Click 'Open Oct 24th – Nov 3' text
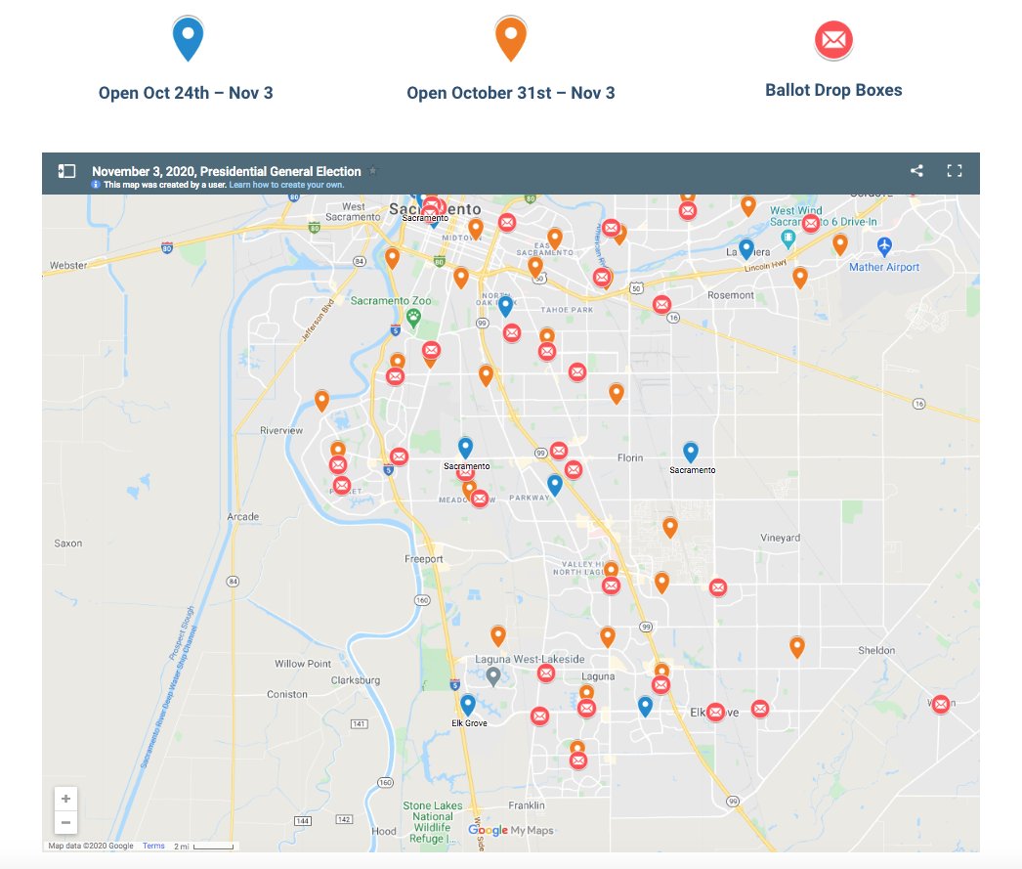 186,93
